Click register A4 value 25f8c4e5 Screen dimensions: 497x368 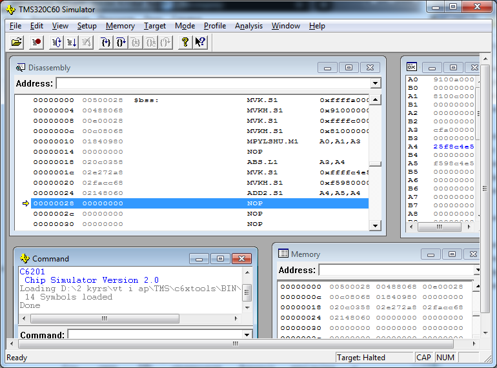point(454,147)
